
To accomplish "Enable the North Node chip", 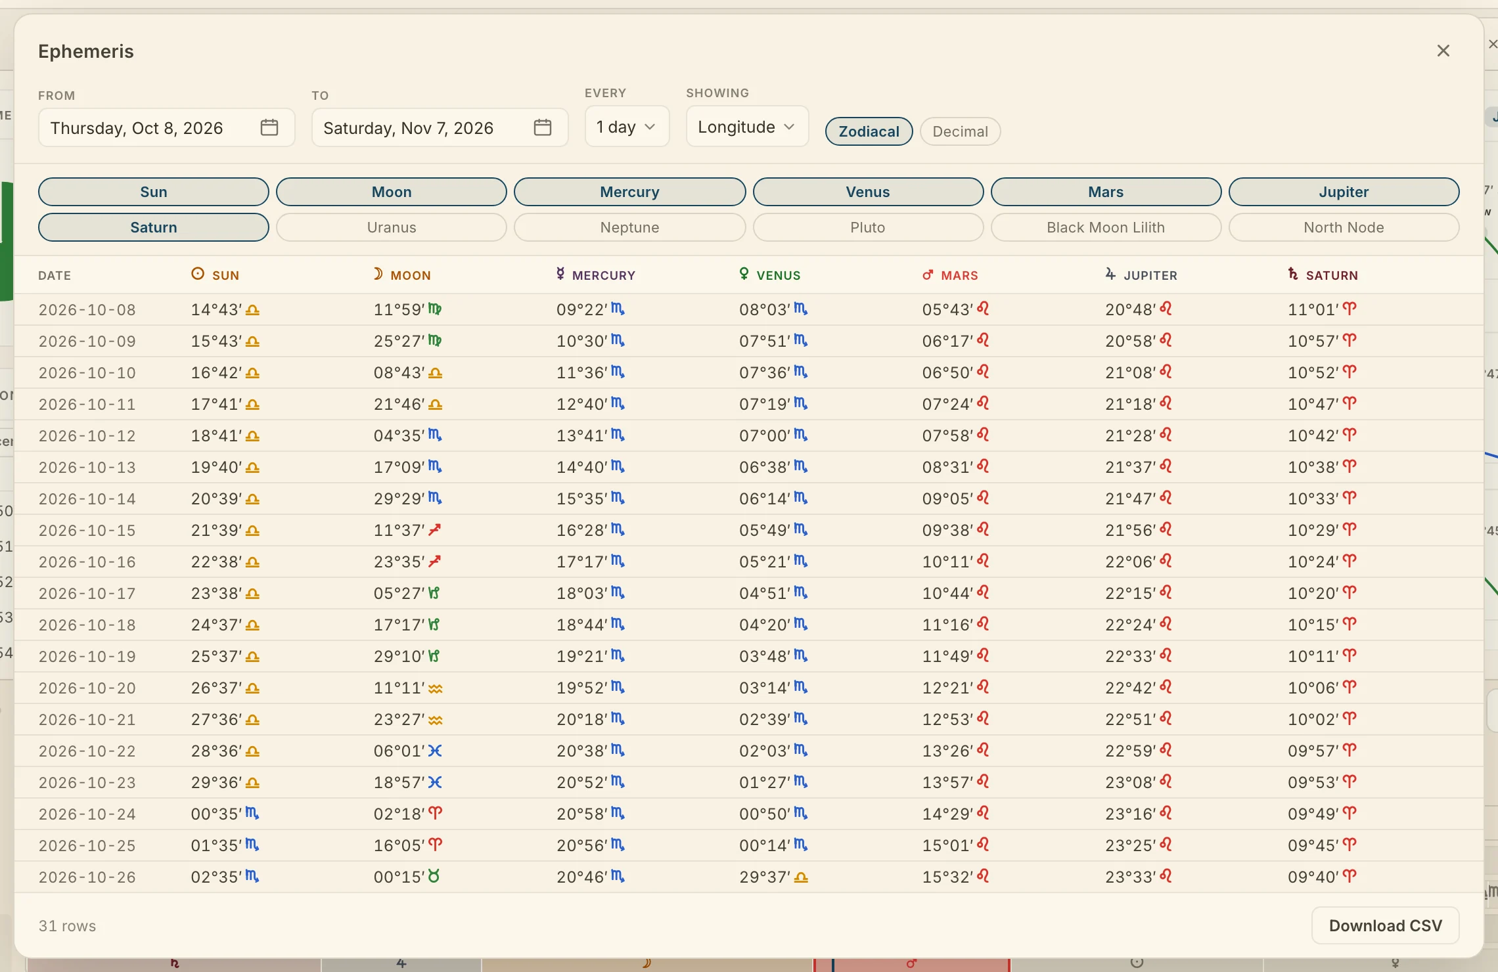I will click(x=1344, y=227).
